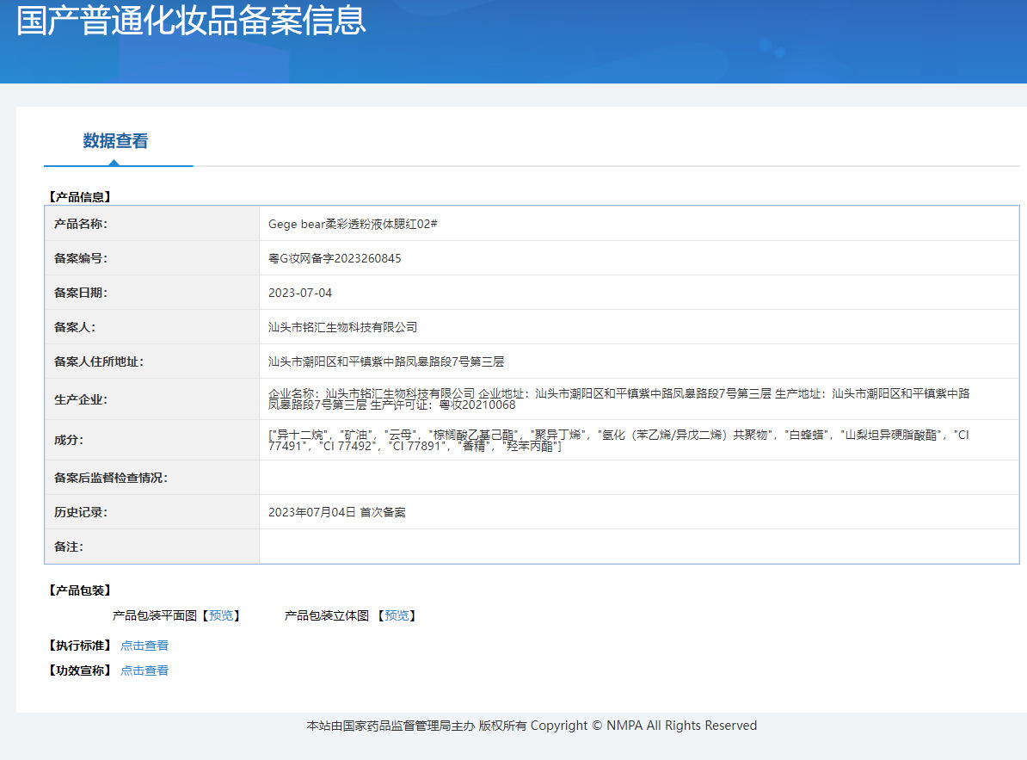Select the 成分 ingredients list text

click(619, 441)
